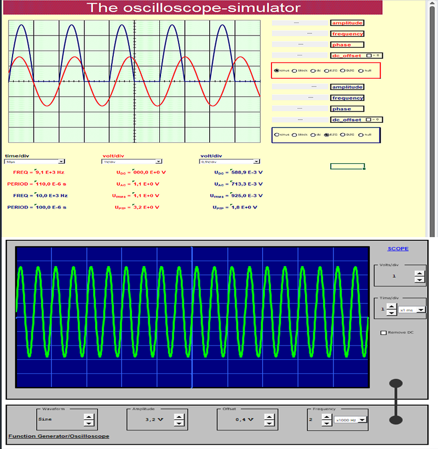Increase Volts/div in the SCOPE panel
Screen dimensions: 438x449
419,273
